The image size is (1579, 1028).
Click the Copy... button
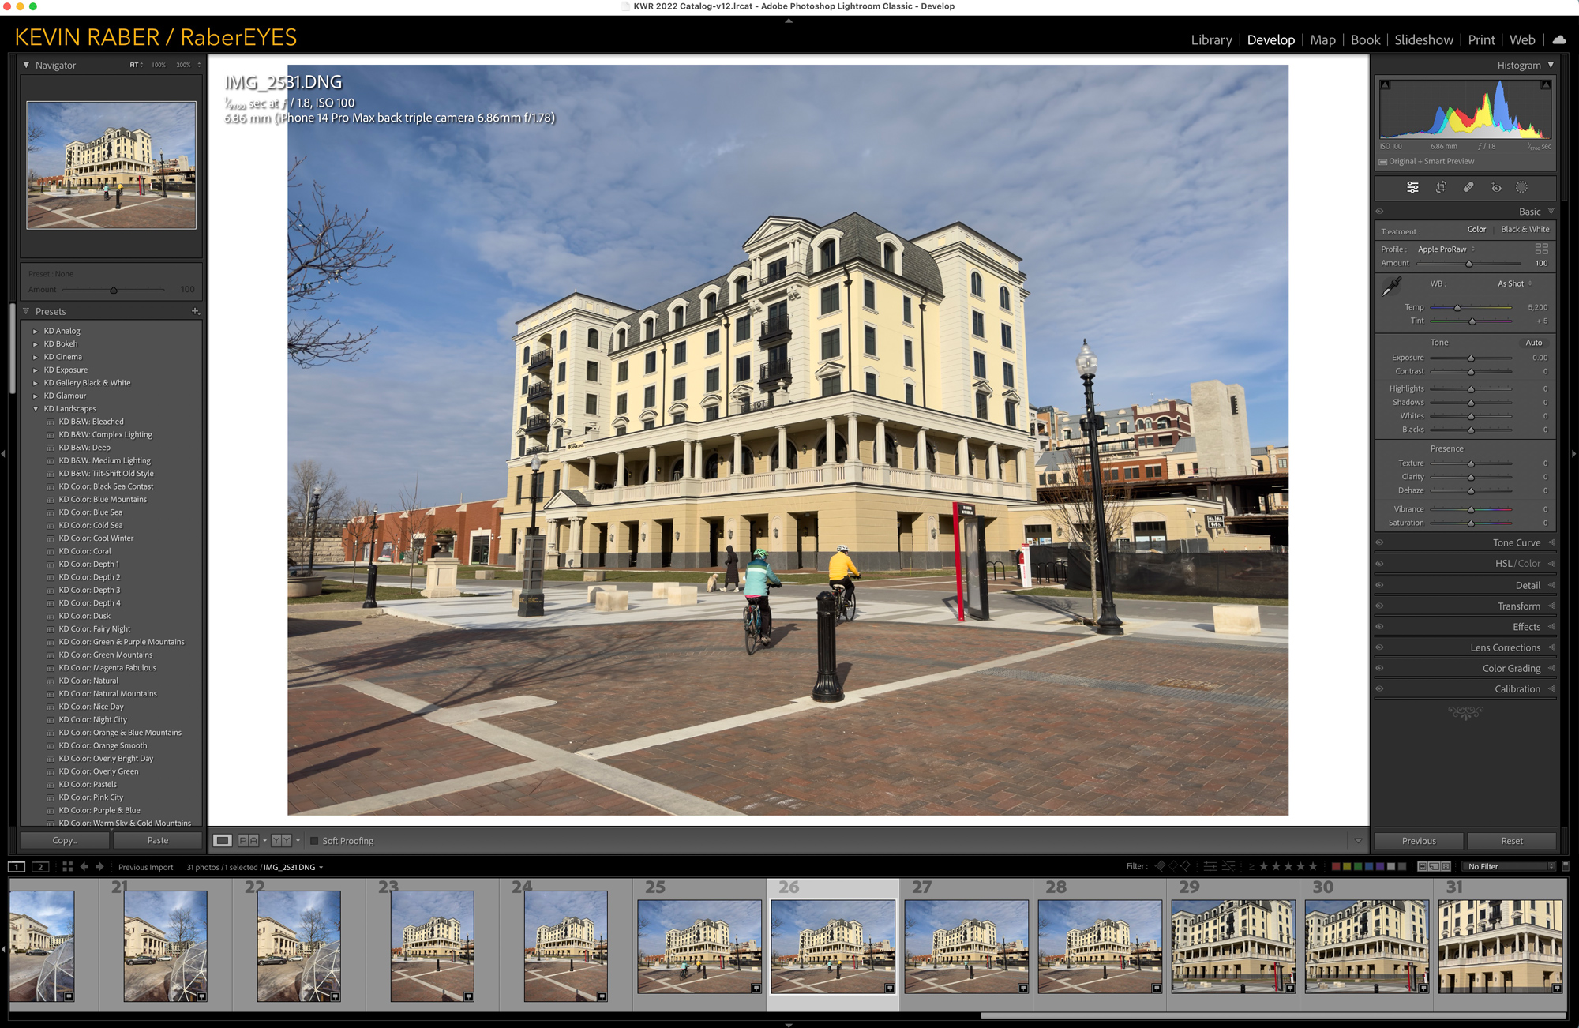[x=65, y=841]
